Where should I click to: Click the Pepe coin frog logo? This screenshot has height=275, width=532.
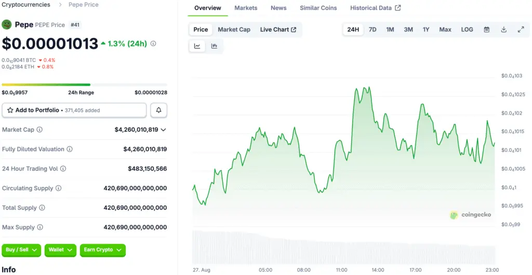[x=7, y=24]
